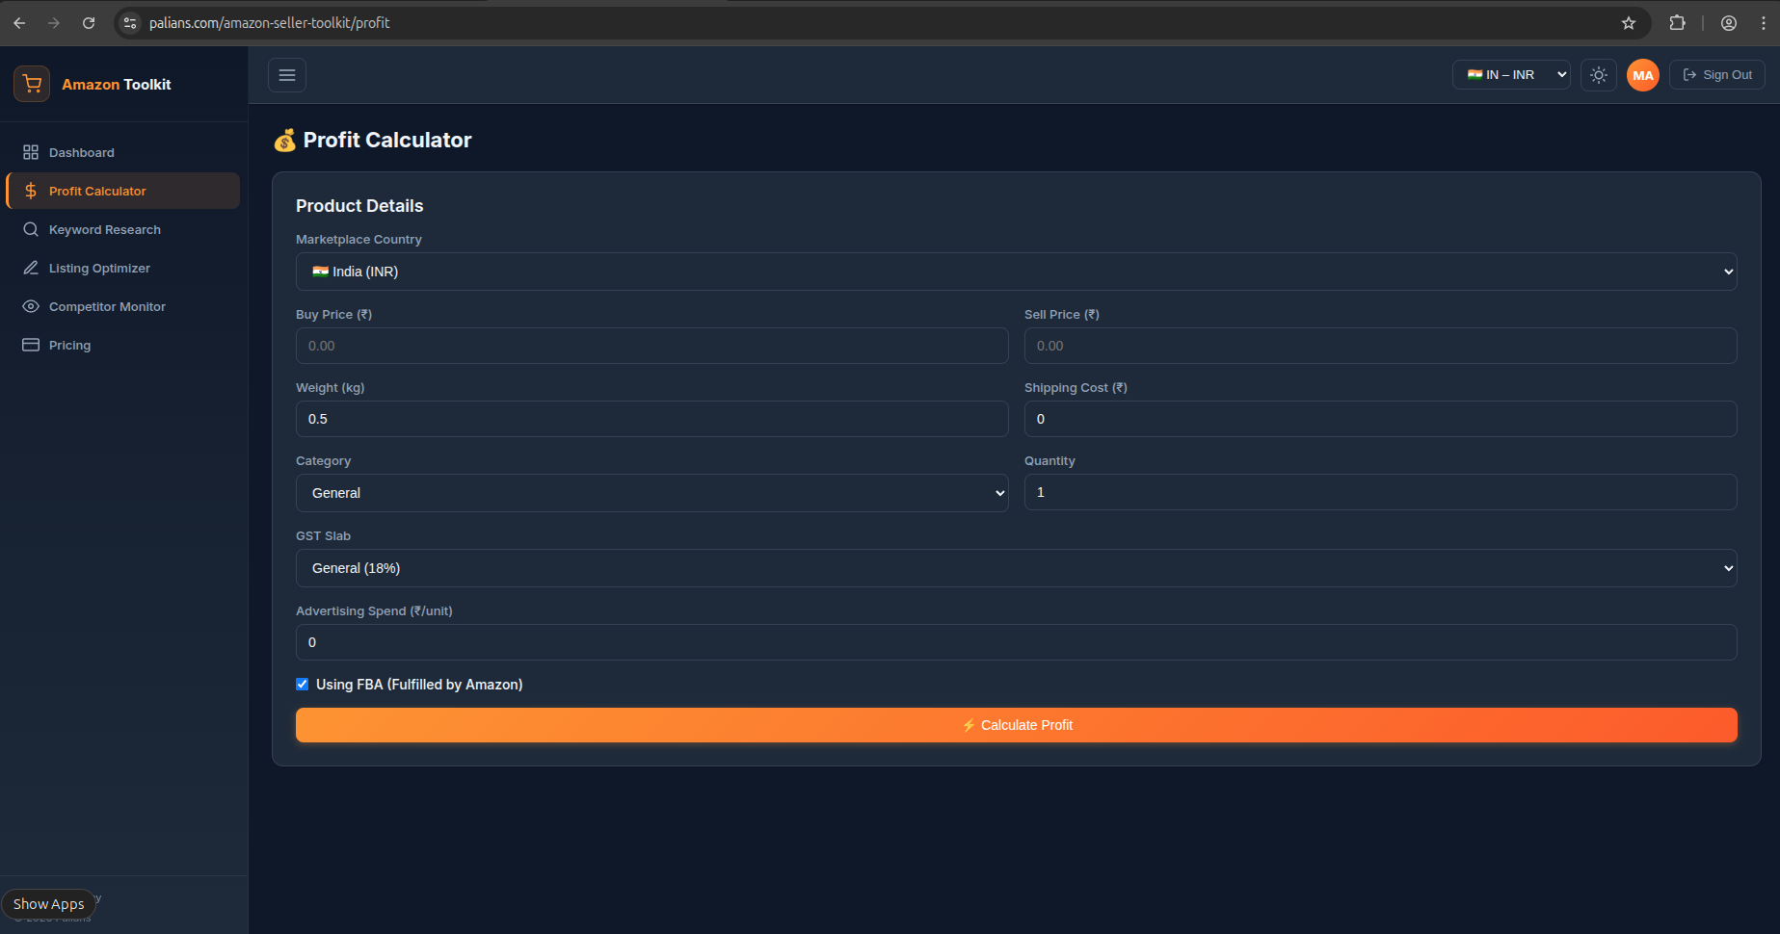Expand the Category dropdown showing General

click(651, 492)
